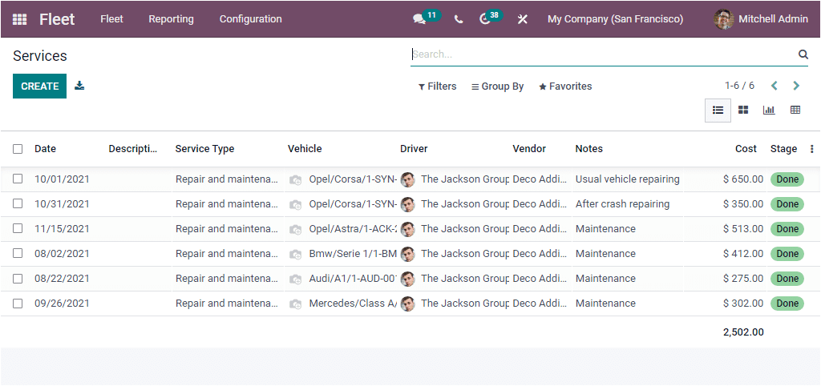This screenshot has width=821, height=386.
Task: Open Mitchell Admin user menu
Action: (x=761, y=19)
